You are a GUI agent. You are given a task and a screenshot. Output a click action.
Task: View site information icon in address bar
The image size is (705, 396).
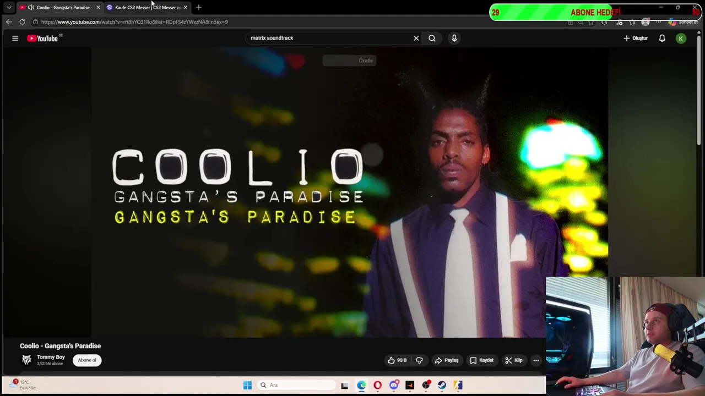[x=35, y=22]
